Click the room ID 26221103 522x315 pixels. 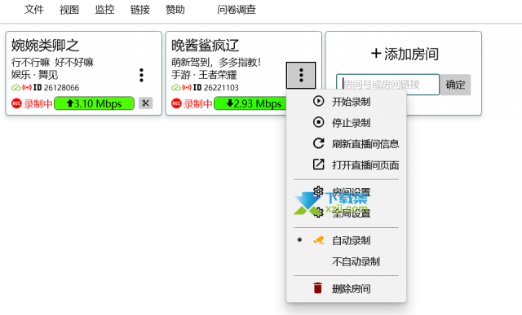click(221, 87)
